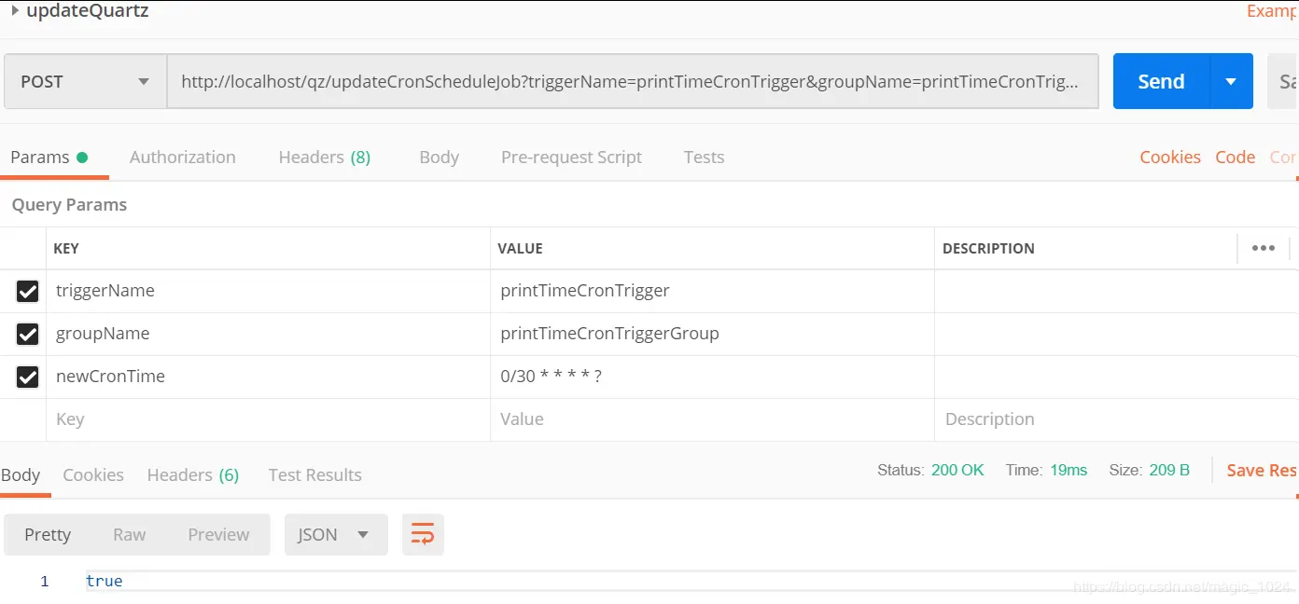Select the Raw response view
Image resolution: width=1299 pixels, height=604 pixels.
point(129,535)
